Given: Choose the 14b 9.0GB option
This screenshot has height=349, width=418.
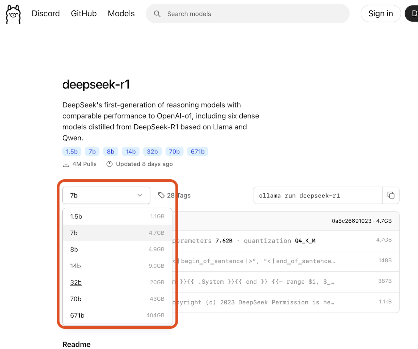Looking at the screenshot, I should click(x=117, y=266).
